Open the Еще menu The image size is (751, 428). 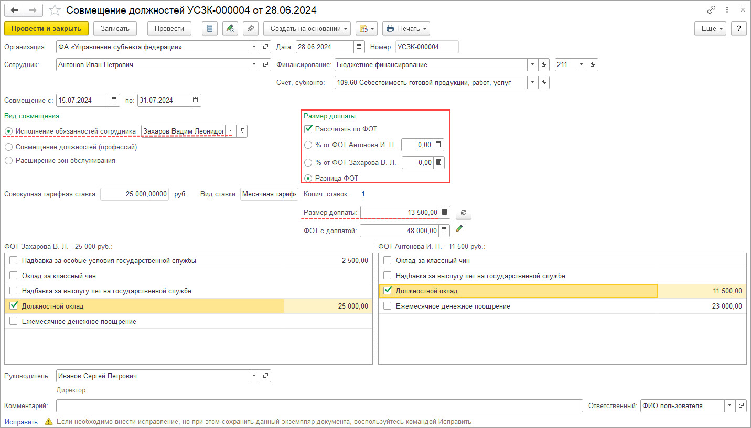coord(711,28)
